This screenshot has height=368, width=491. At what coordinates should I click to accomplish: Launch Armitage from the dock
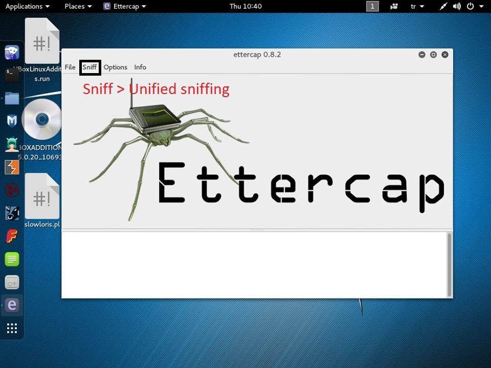coord(12,144)
